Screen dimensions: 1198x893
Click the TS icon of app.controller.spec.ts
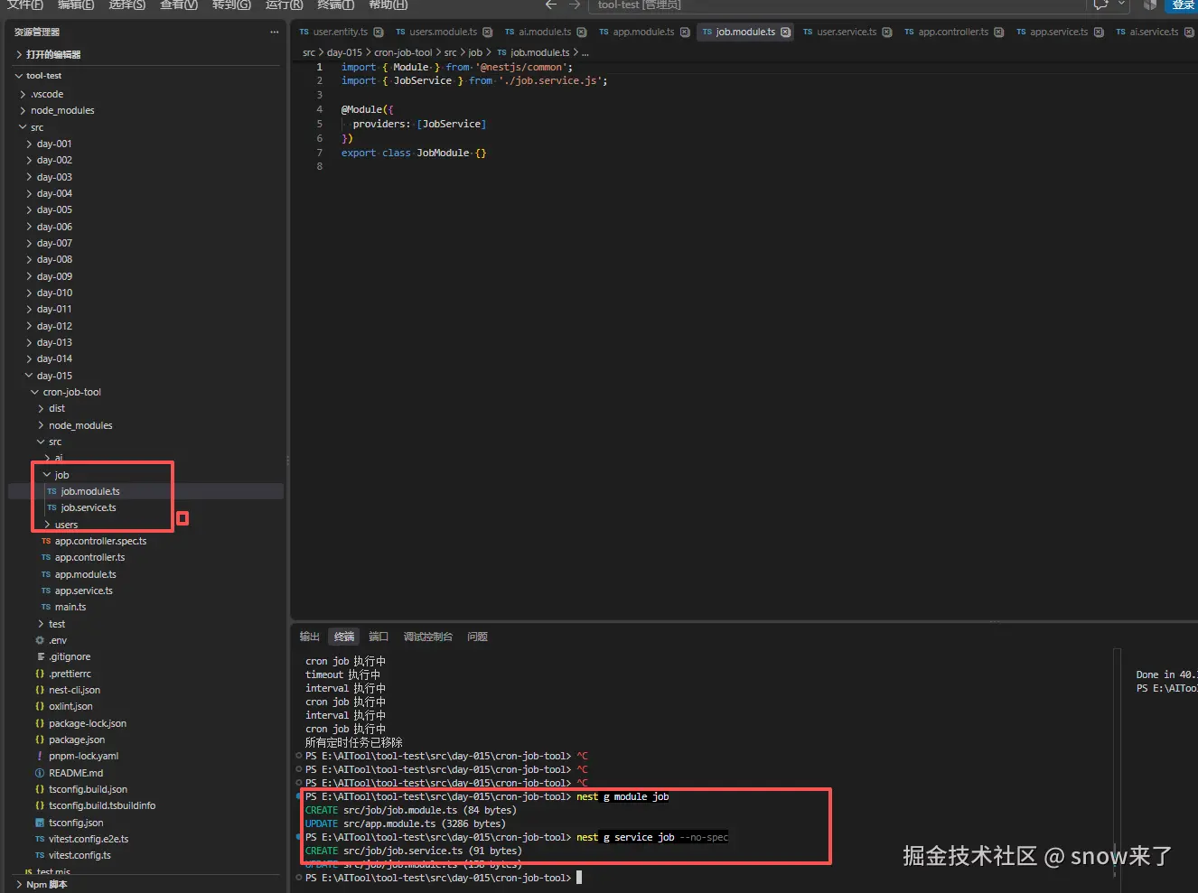point(46,542)
